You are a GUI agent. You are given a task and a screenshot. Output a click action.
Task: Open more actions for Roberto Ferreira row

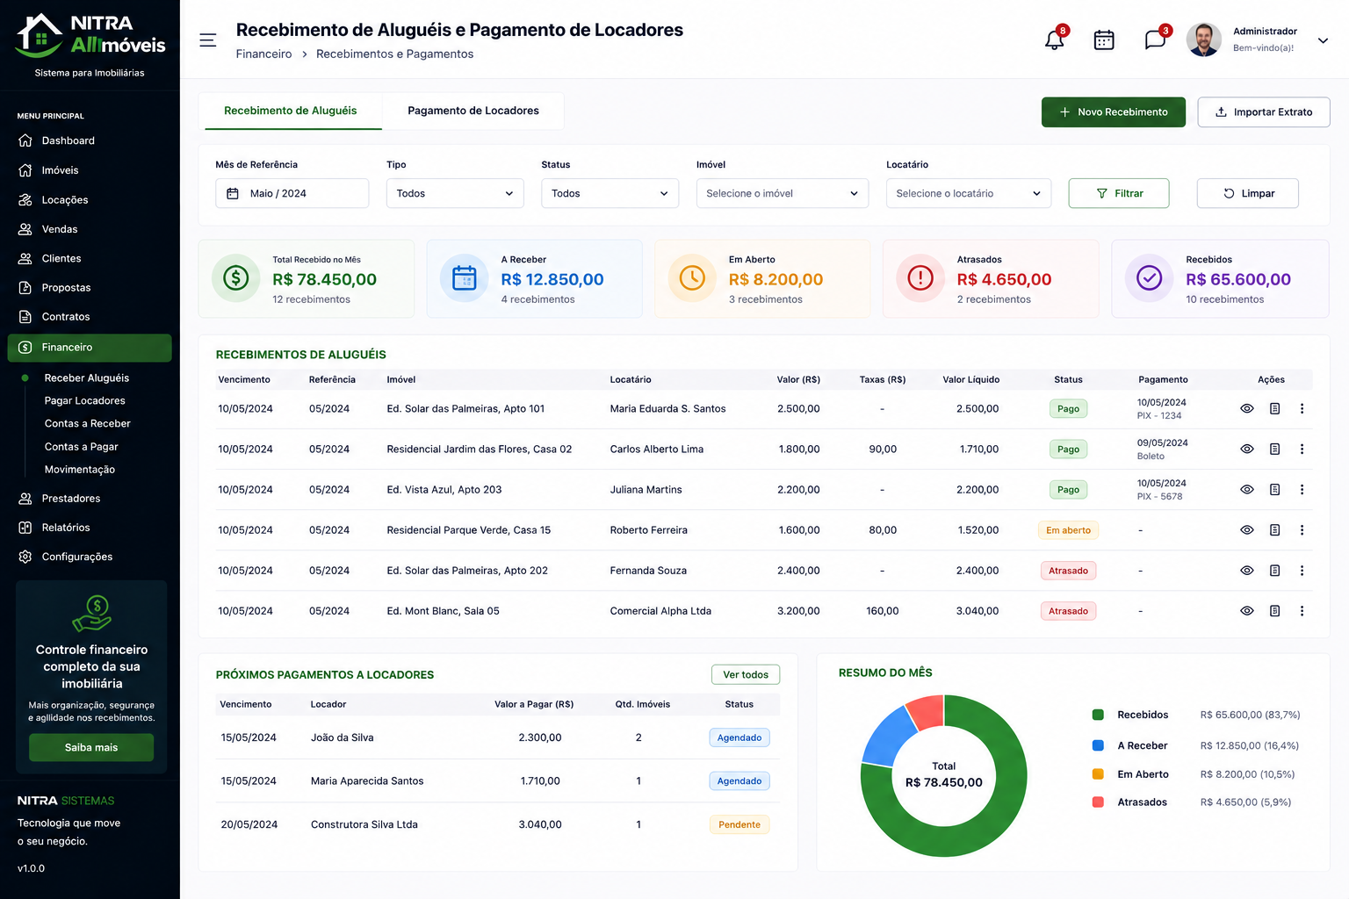1302,530
